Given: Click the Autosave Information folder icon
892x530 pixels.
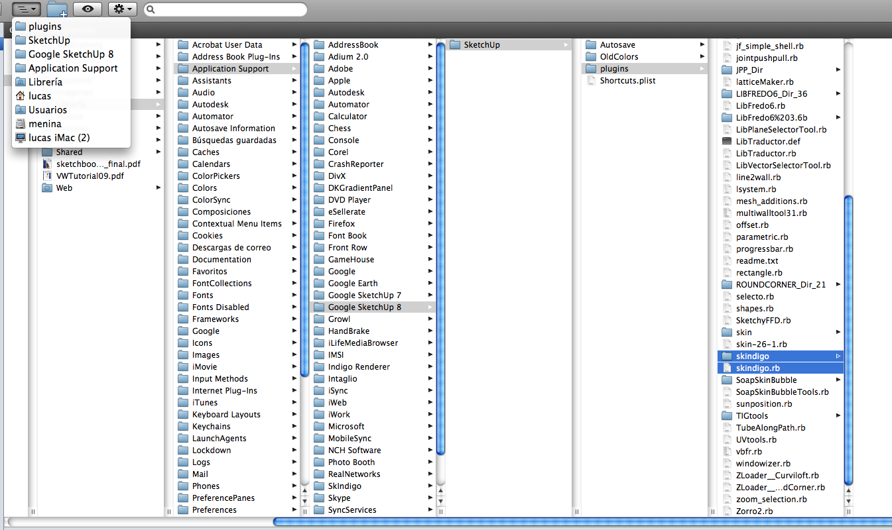Looking at the screenshot, I should tap(183, 129).
